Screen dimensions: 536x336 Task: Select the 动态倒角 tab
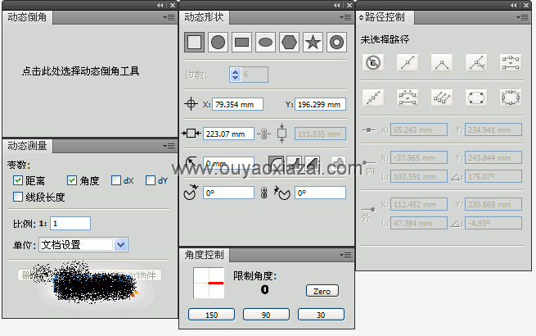point(27,17)
